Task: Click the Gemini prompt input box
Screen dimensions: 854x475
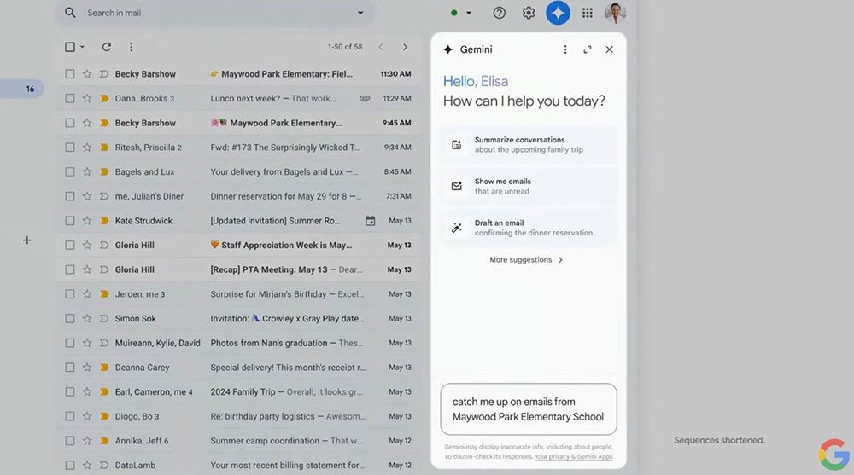Action: [x=529, y=409]
